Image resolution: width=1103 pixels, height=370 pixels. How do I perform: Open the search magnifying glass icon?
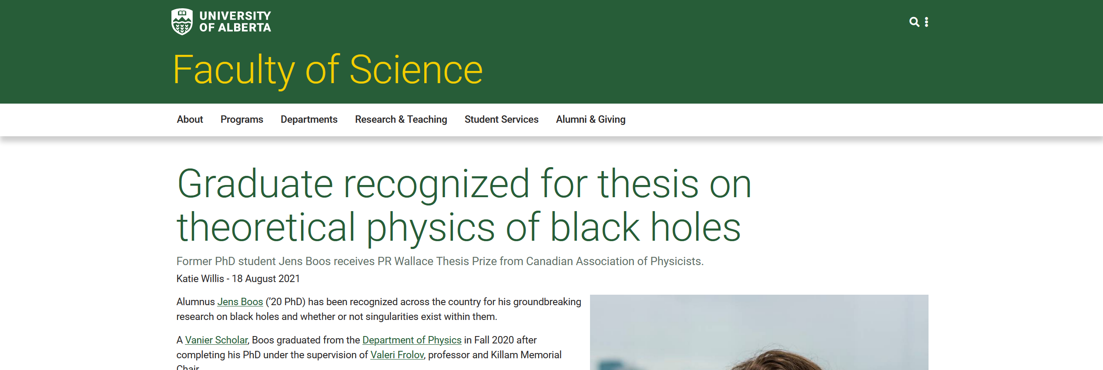[x=914, y=22]
